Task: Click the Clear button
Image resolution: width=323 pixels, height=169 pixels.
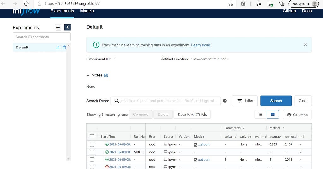Action: 303,101
